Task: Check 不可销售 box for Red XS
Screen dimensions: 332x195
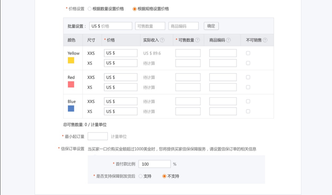Action: [248, 87]
